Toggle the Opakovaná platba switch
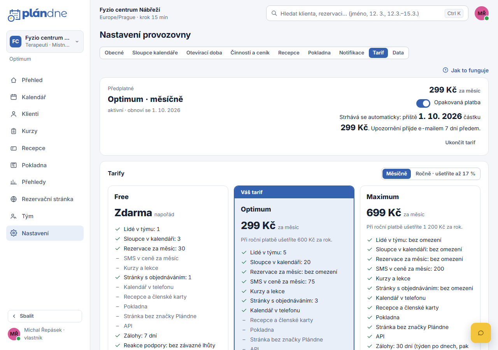498x350 pixels. 423,103
